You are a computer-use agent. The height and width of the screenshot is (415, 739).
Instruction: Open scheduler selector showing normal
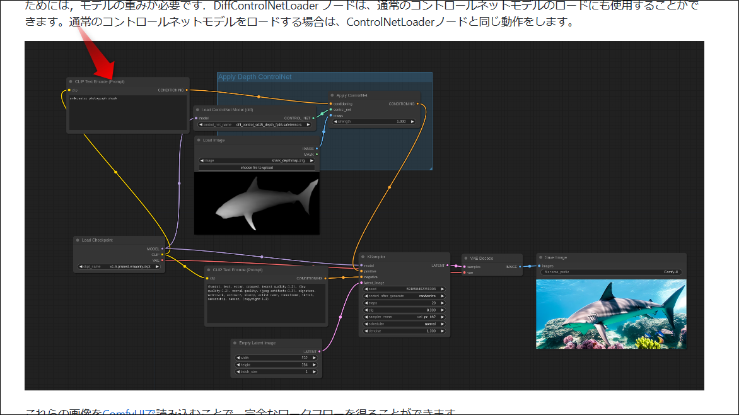pos(404,324)
